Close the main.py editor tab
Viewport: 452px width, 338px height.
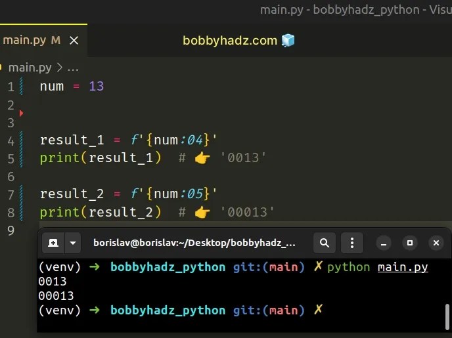pyautogui.click(x=74, y=41)
